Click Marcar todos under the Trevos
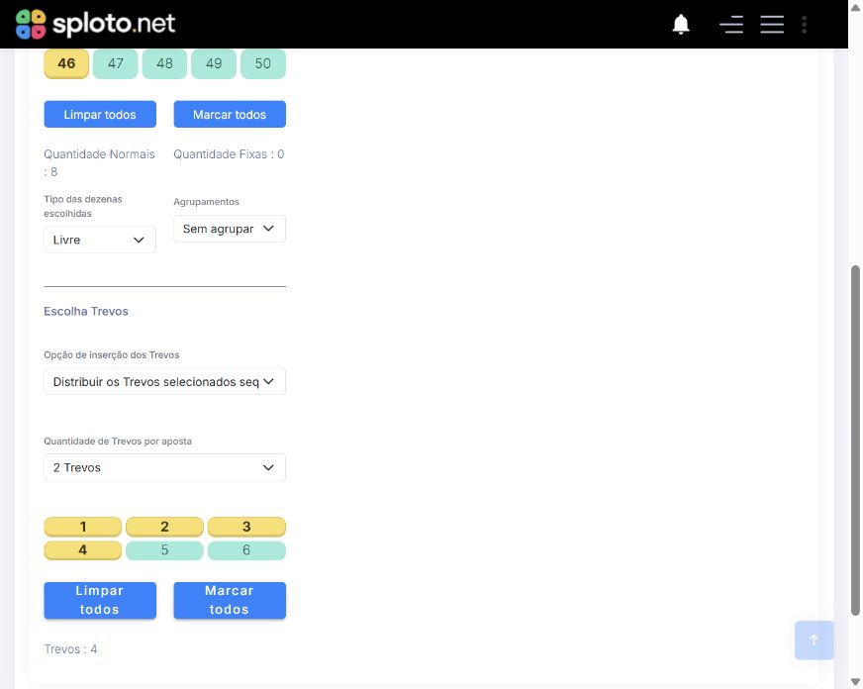The height and width of the screenshot is (689, 863). [x=230, y=600]
